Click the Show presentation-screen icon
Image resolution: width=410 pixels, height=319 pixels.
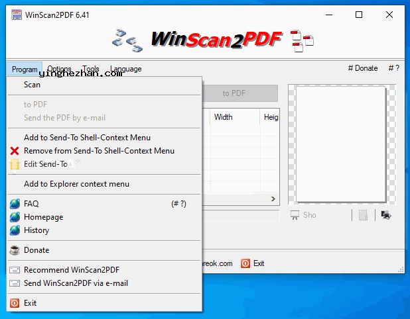[x=295, y=215]
